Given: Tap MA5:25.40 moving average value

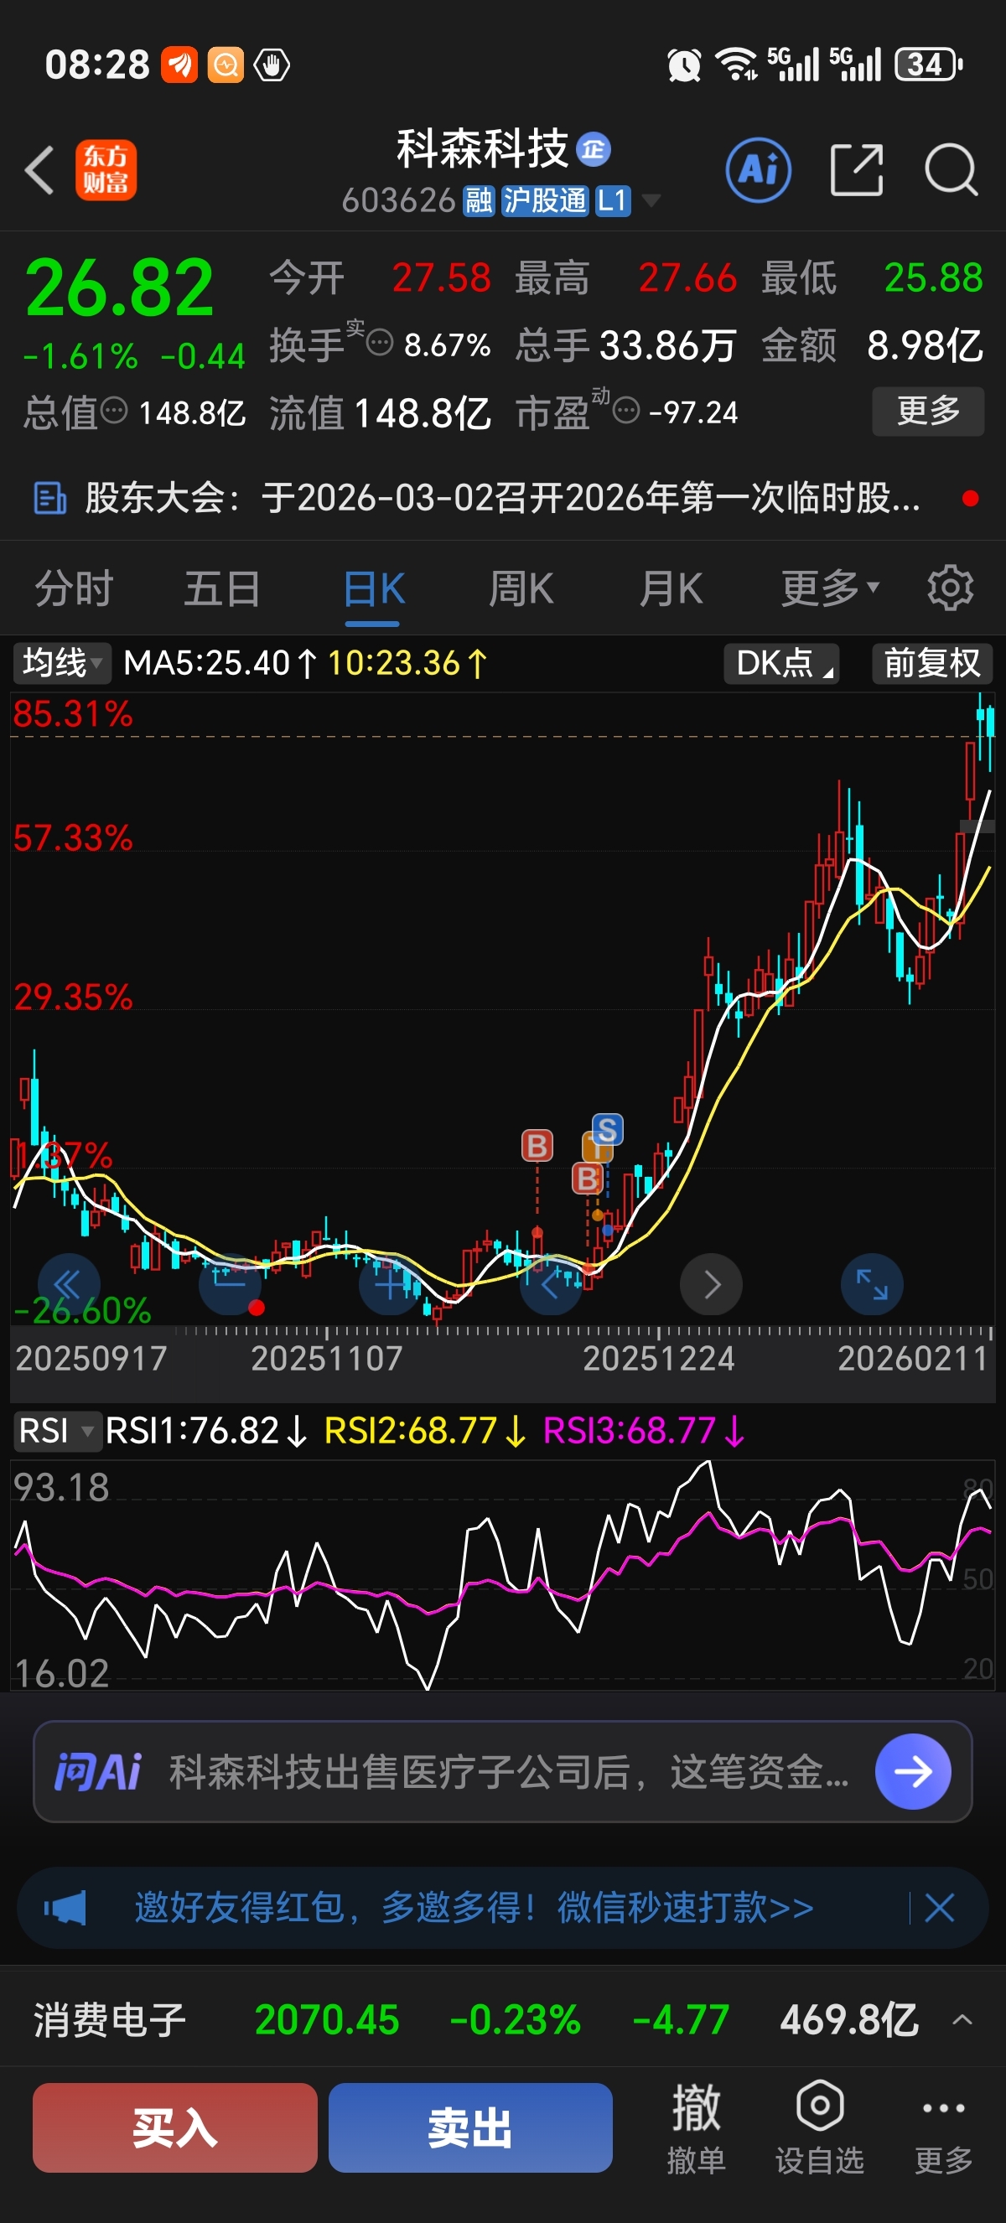Looking at the screenshot, I should click(x=220, y=663).
